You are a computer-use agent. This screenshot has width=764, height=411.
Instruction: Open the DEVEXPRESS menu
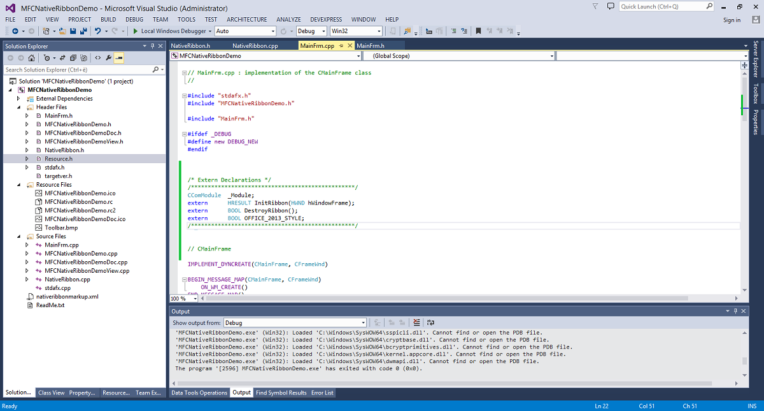coord(327,20)
